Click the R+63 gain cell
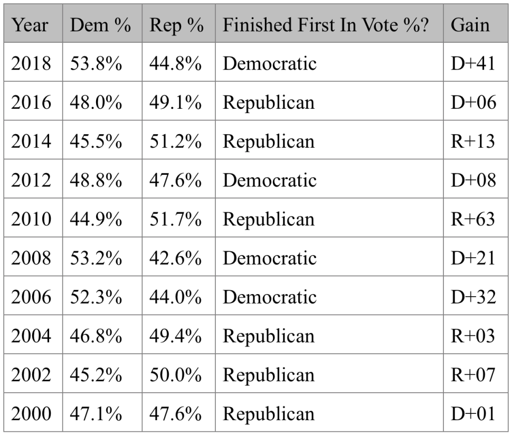 [x=476, y=218]
